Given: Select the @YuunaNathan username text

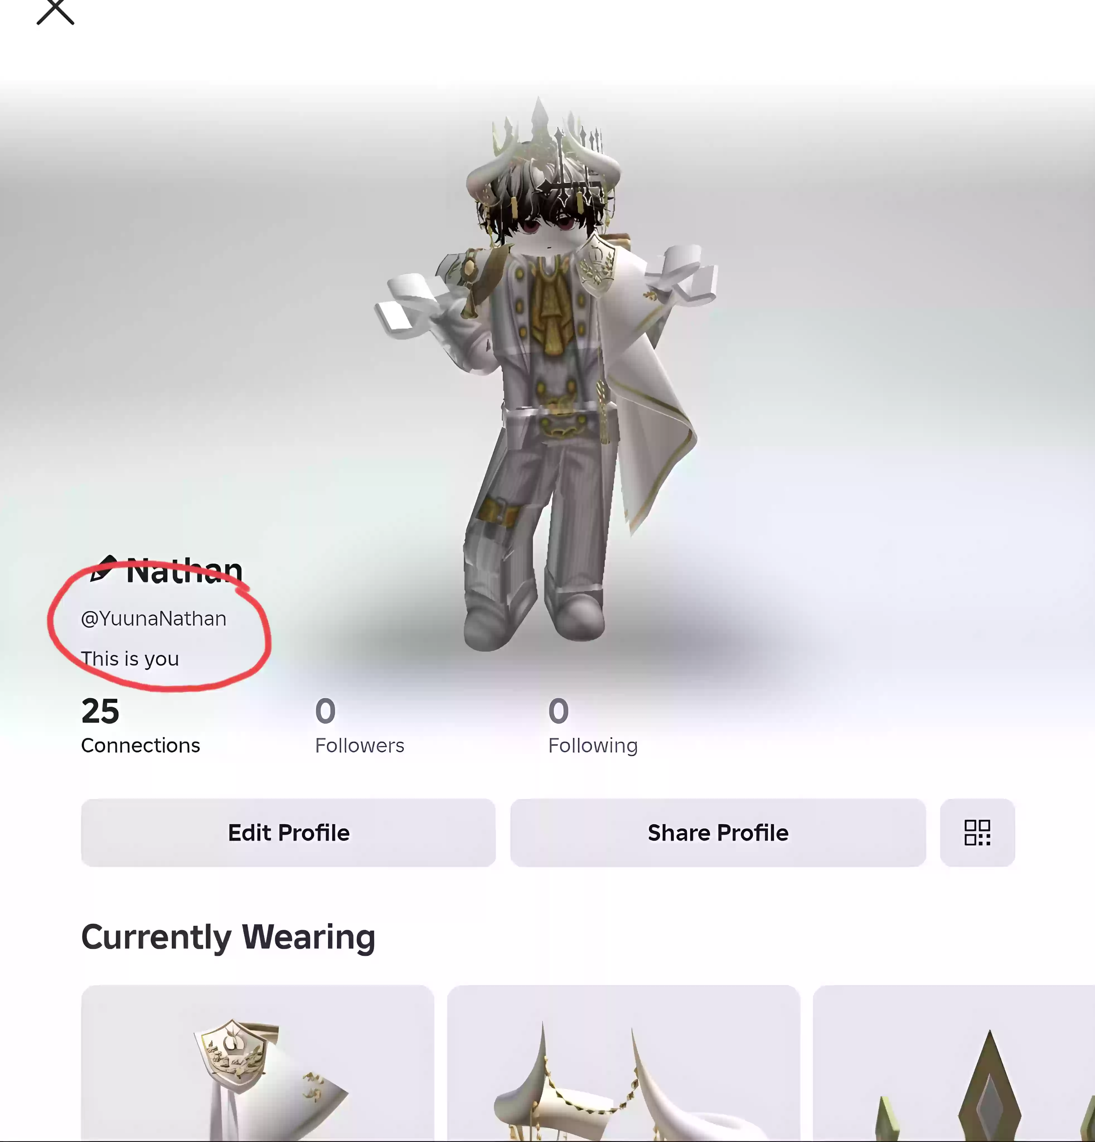Looking at the screenshot, I should point(154,619).
